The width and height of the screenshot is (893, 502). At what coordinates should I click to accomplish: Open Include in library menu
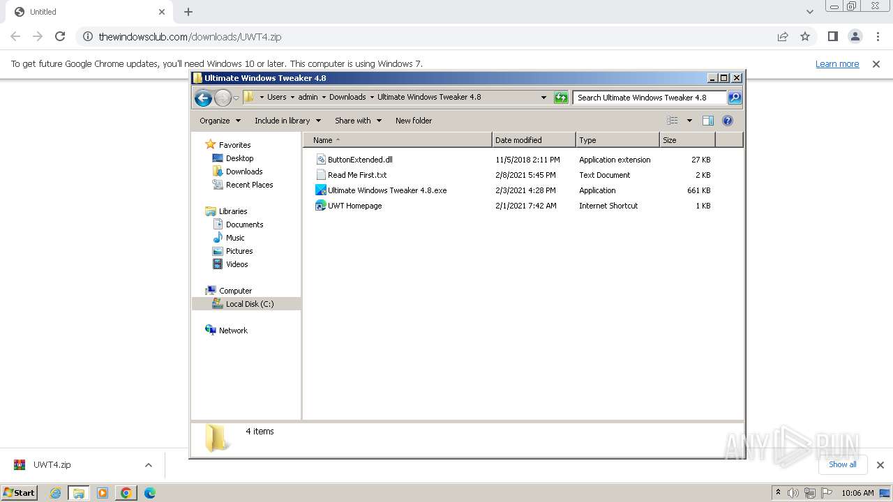pyautogui.click(x=287, y=121)
